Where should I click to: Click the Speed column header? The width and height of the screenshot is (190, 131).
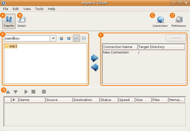[x=127, y=100]
